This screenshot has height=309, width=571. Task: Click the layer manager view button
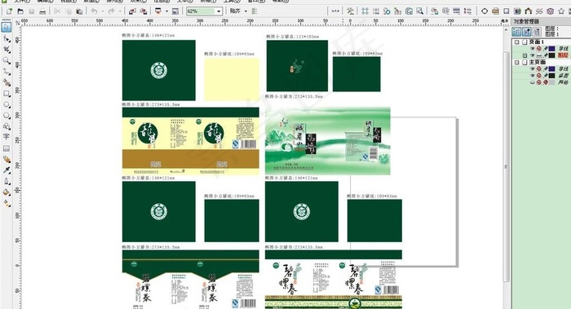coord(537,31)
